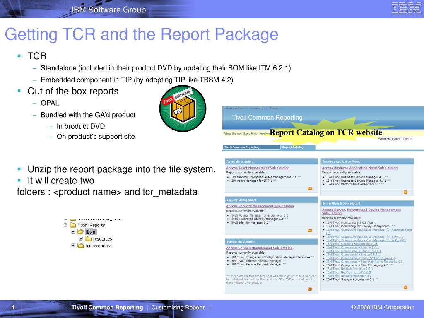424x318 pixels.
Task: Click the resources folder icon
Action: (88, 239)
